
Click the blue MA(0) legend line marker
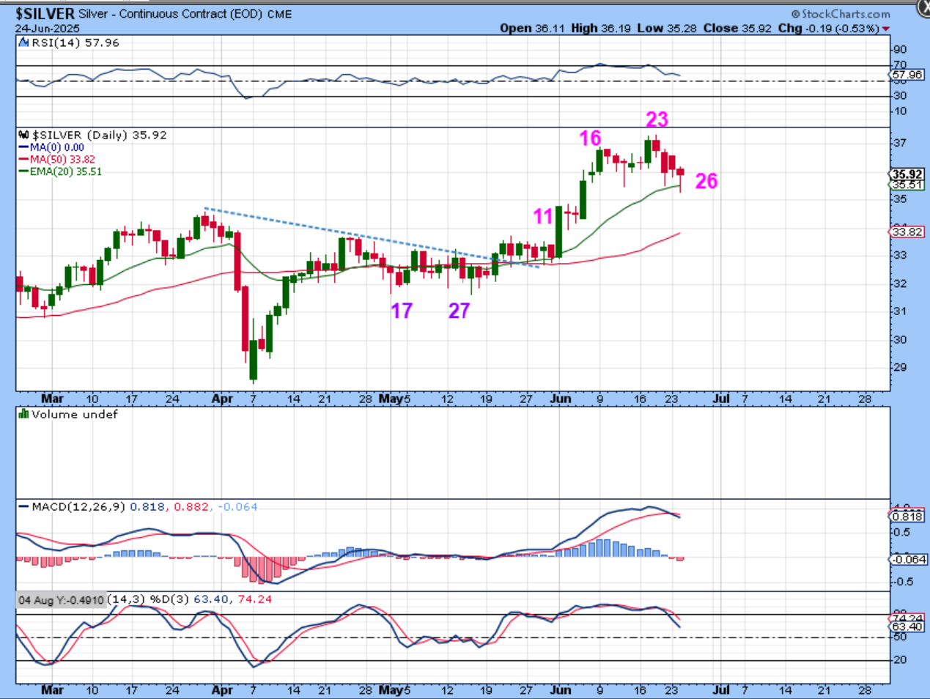pyautogui.click(x=23, y=147)
